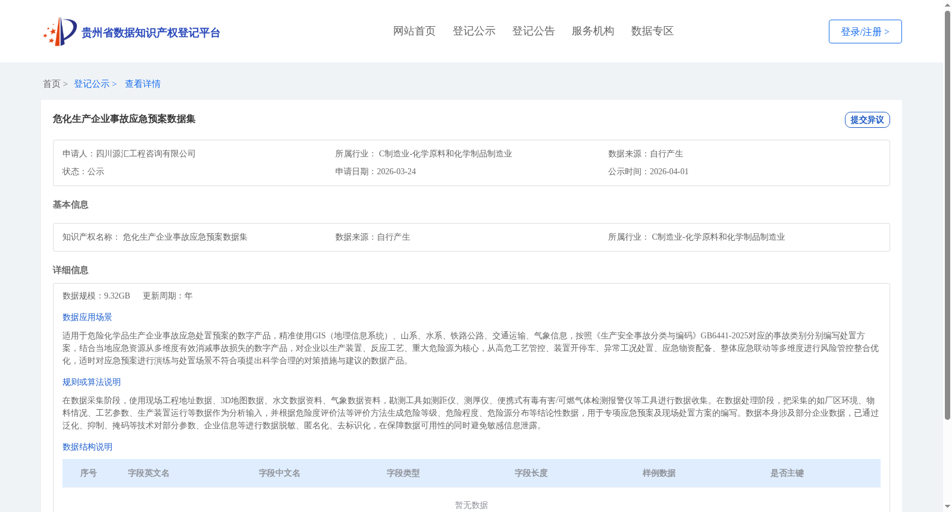
Task: Click 是否主键 column header
Action: [787, 473]
